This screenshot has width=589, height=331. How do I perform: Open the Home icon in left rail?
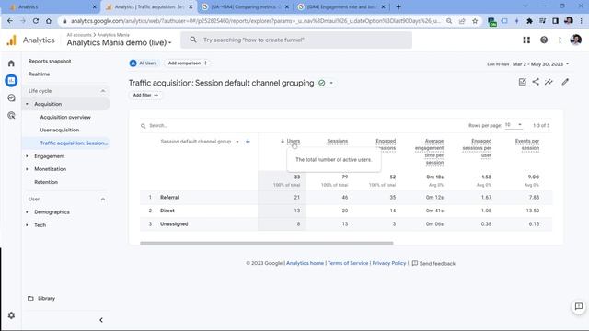click(11, 63)
